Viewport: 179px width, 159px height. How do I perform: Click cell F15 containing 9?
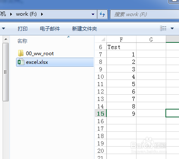click(x=121, y=114)
